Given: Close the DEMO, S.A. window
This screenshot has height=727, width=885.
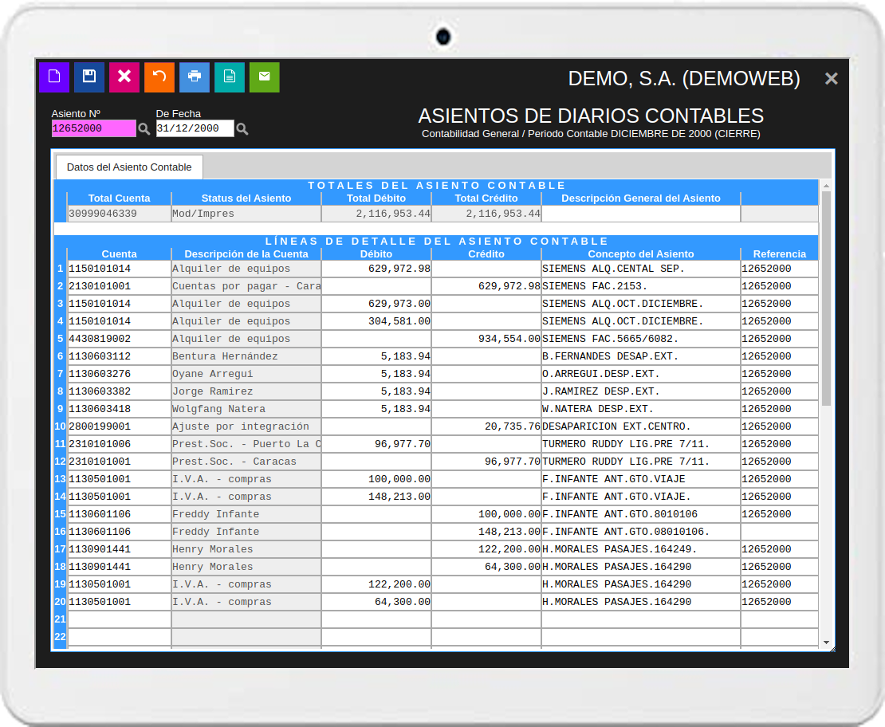Looking at the screenshot, I should (831, 78).
